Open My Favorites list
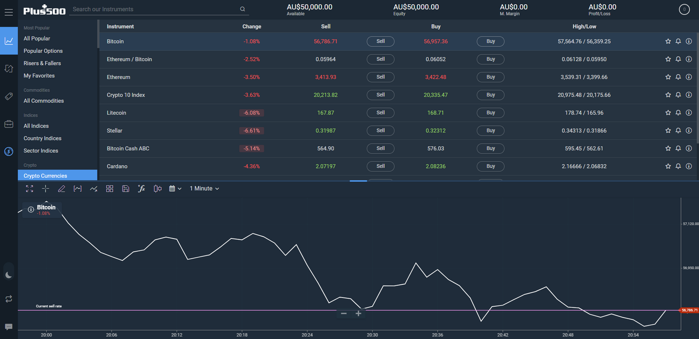This screenshot has width=699, height=339. (39, 76)
